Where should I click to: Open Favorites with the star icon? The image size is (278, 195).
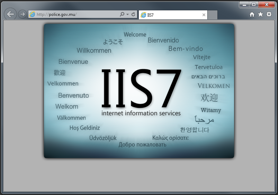[x=260, y=14]
